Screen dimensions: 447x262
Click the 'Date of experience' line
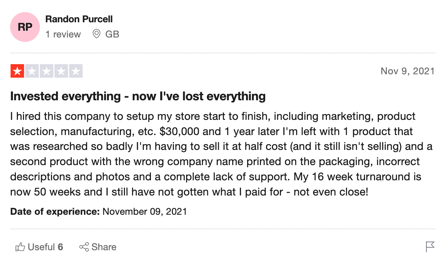pyautogui.click(x=98, y=212)
